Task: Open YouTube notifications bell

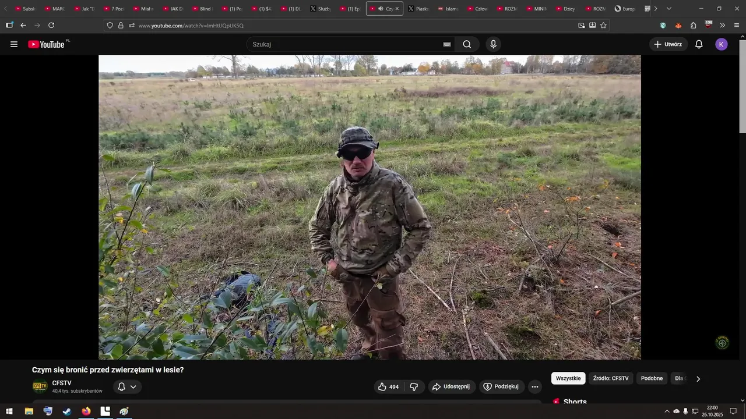Action: 699,44
